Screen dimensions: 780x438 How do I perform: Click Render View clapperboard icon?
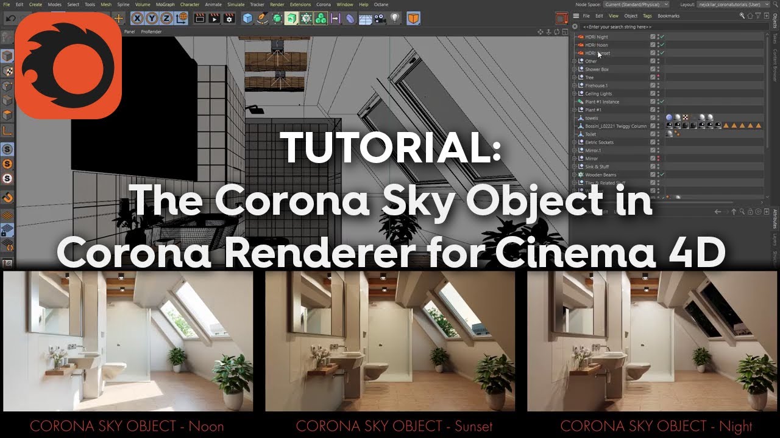tap(199, 18)
